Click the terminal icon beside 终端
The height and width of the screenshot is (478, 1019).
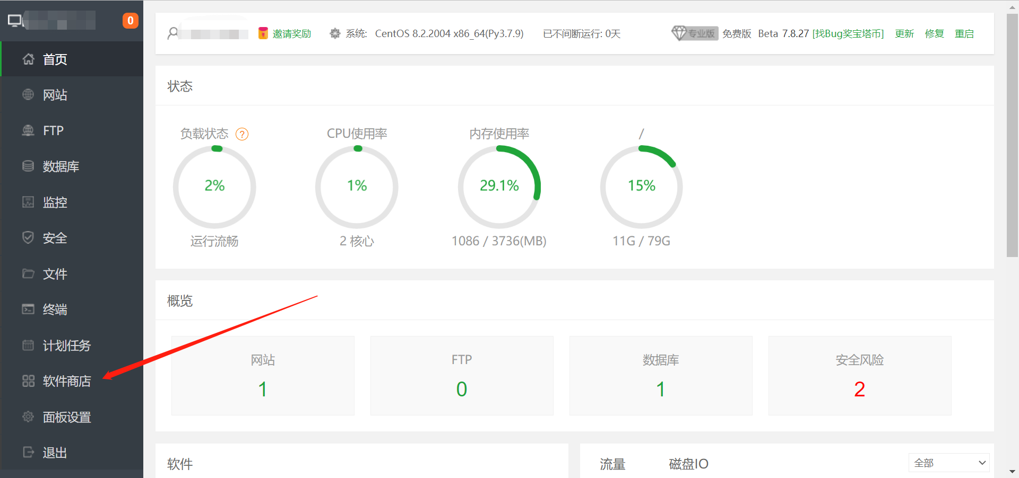tap(28, 309)
